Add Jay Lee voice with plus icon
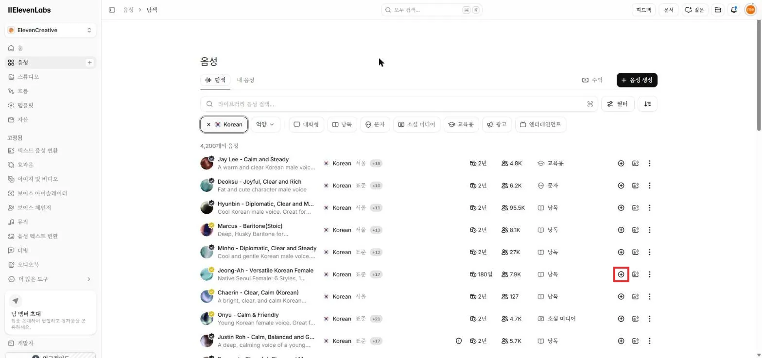This screenshot has height=358, width=762. tap(621, 163)
